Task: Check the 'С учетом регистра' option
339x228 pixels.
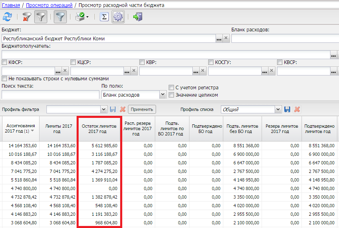Action: 171,87
